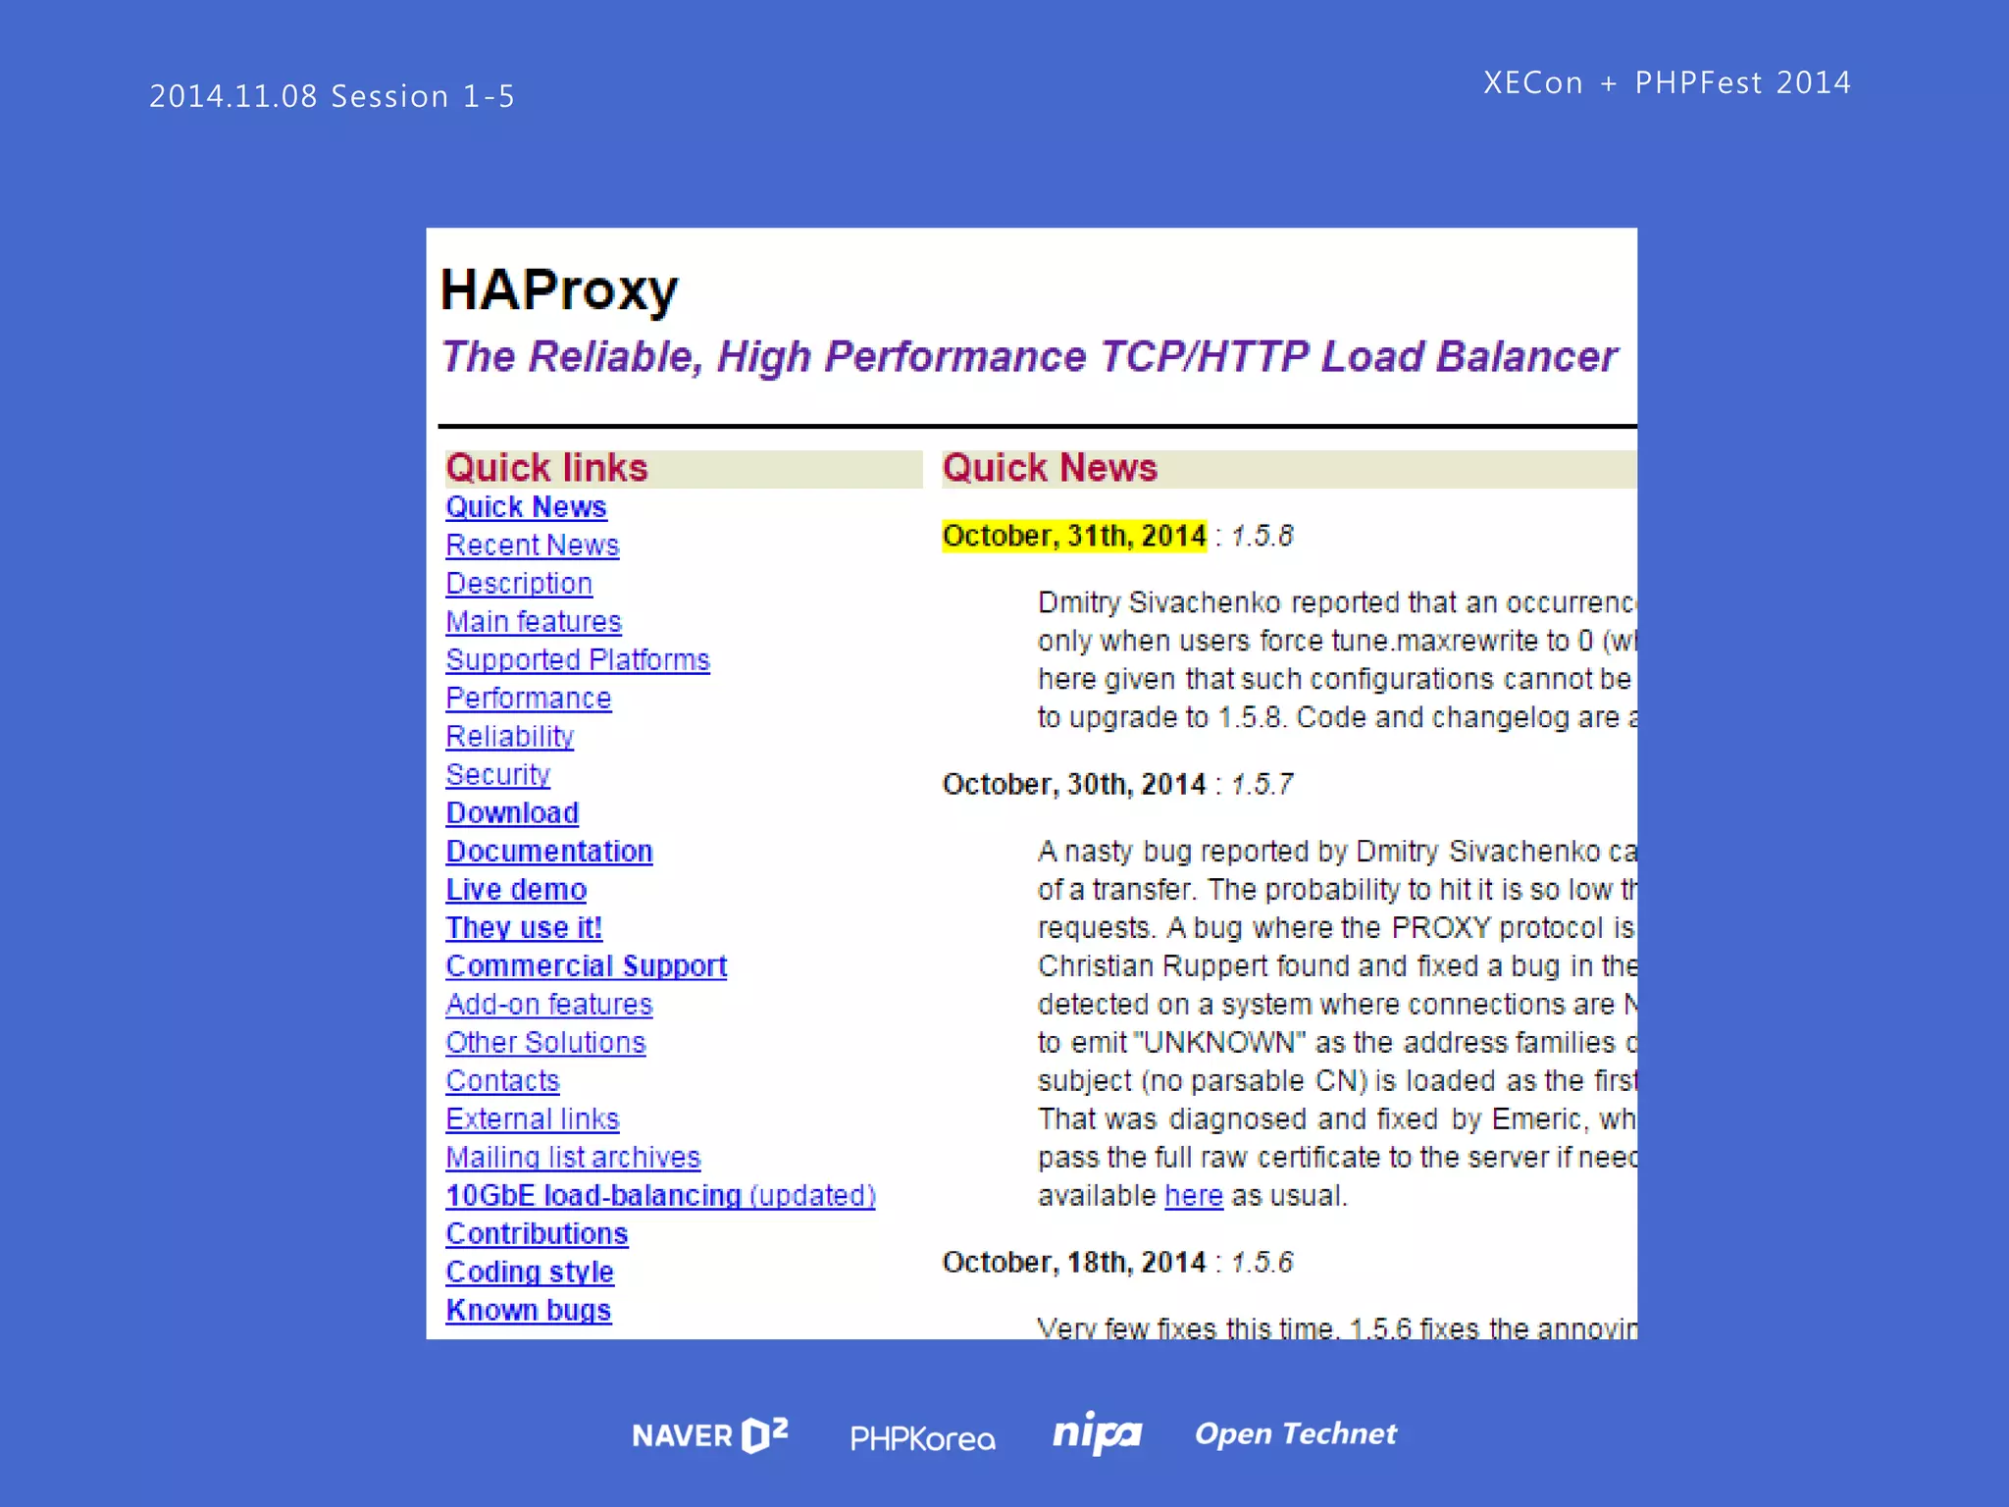2009x1507 pixels.
Task: Open the Main features link
Action: (x=534, y=622)
